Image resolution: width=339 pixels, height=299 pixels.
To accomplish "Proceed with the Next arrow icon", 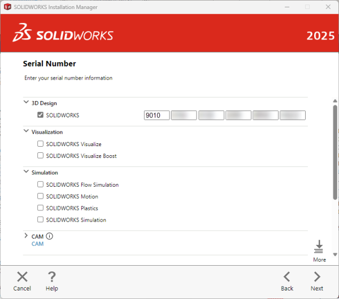I will [317, 276].
